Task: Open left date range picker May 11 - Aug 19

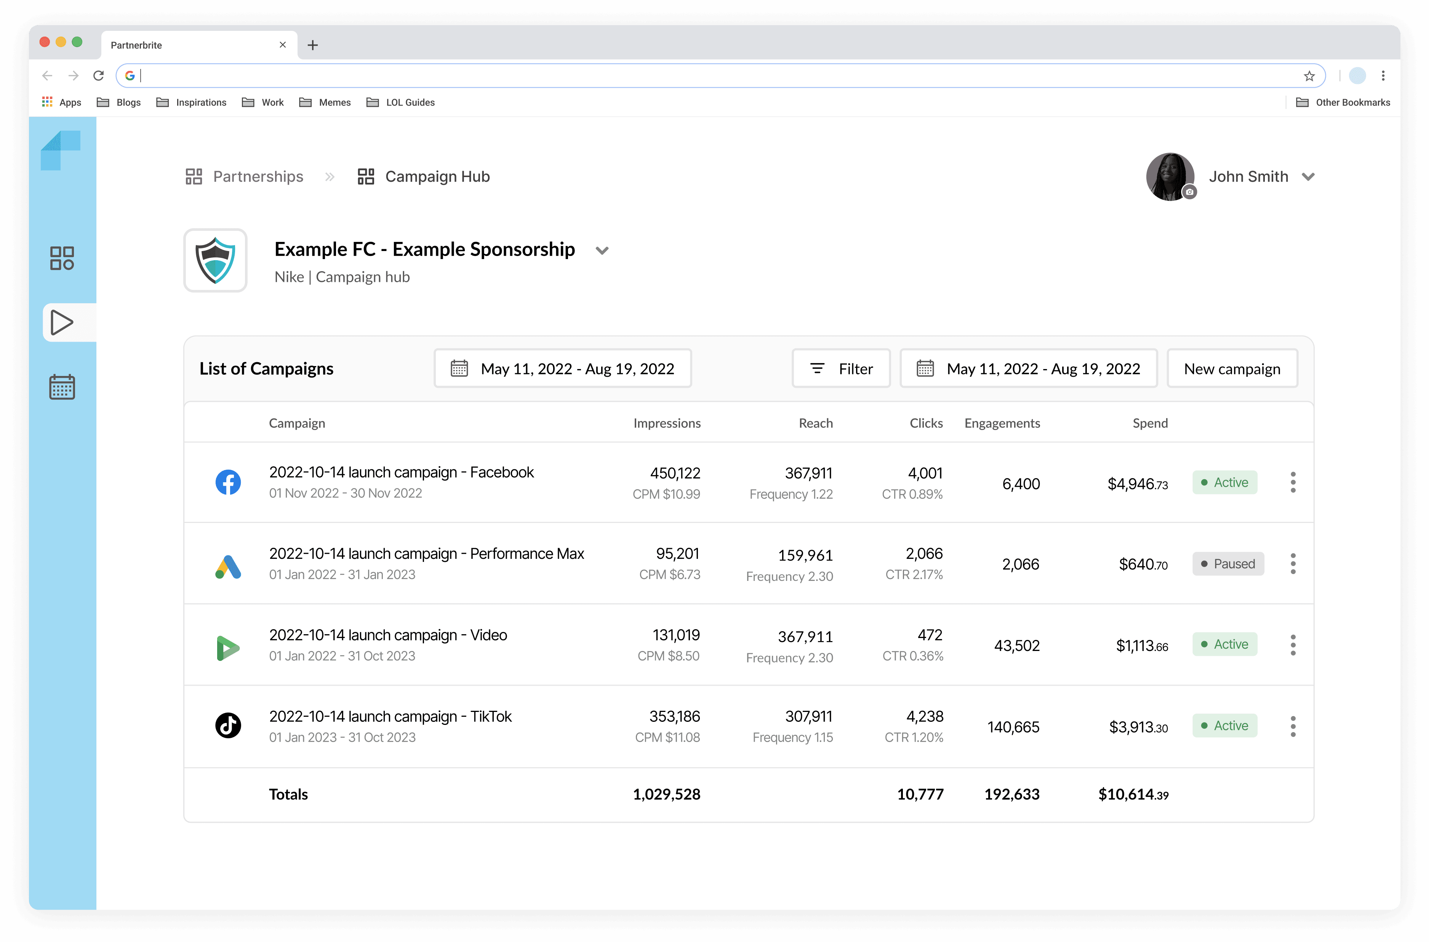Action: pyautogui.click(x=563, y=368)
